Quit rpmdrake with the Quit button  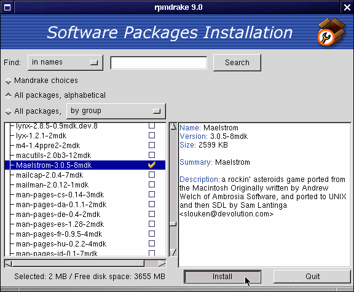click(312, 277)
